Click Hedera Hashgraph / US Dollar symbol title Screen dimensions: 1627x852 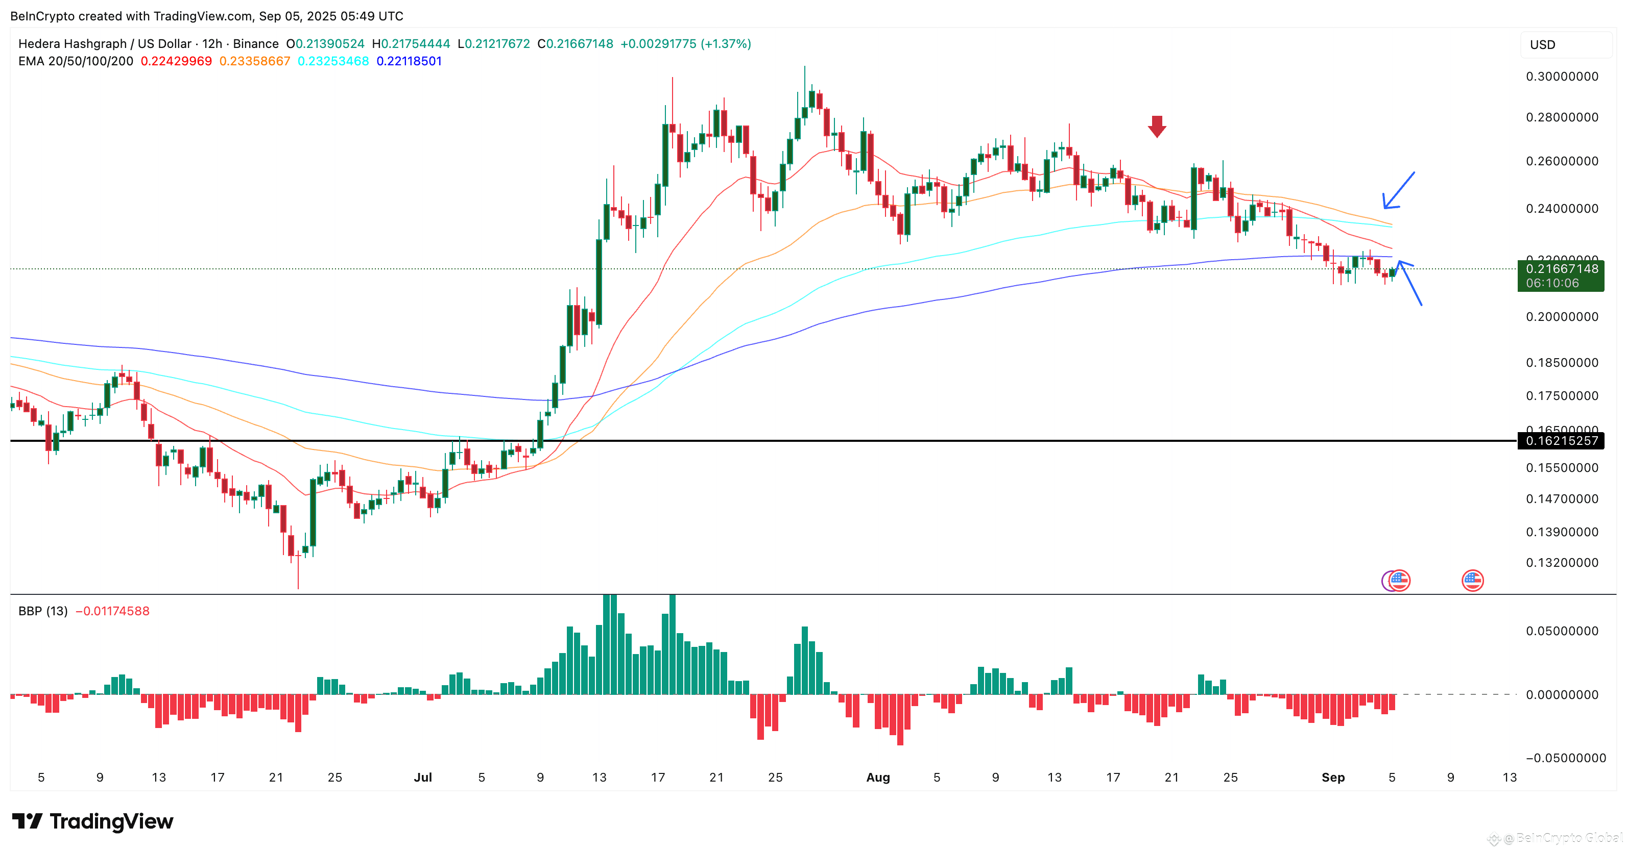104,43
